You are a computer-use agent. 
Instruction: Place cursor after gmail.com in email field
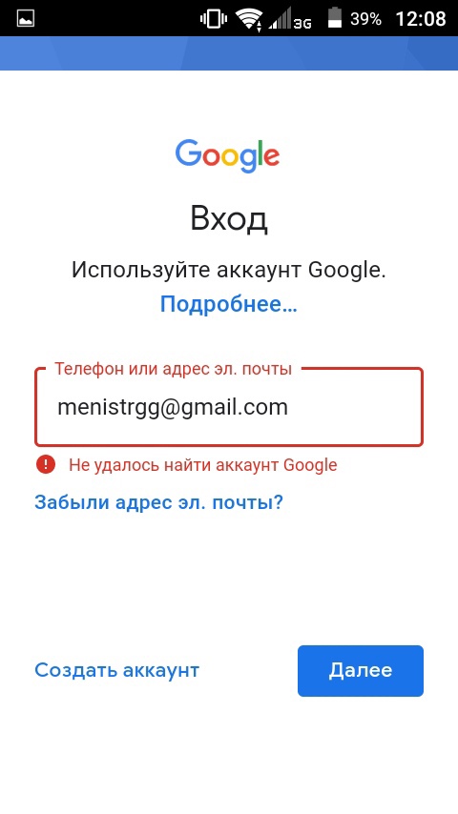tap(289, 408)
